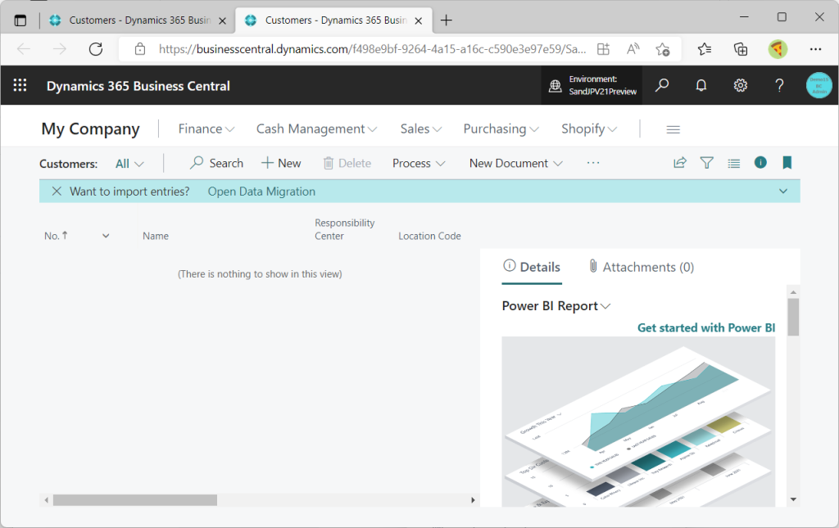
Task: Open the Sales menu
Action: coord(420,129)
